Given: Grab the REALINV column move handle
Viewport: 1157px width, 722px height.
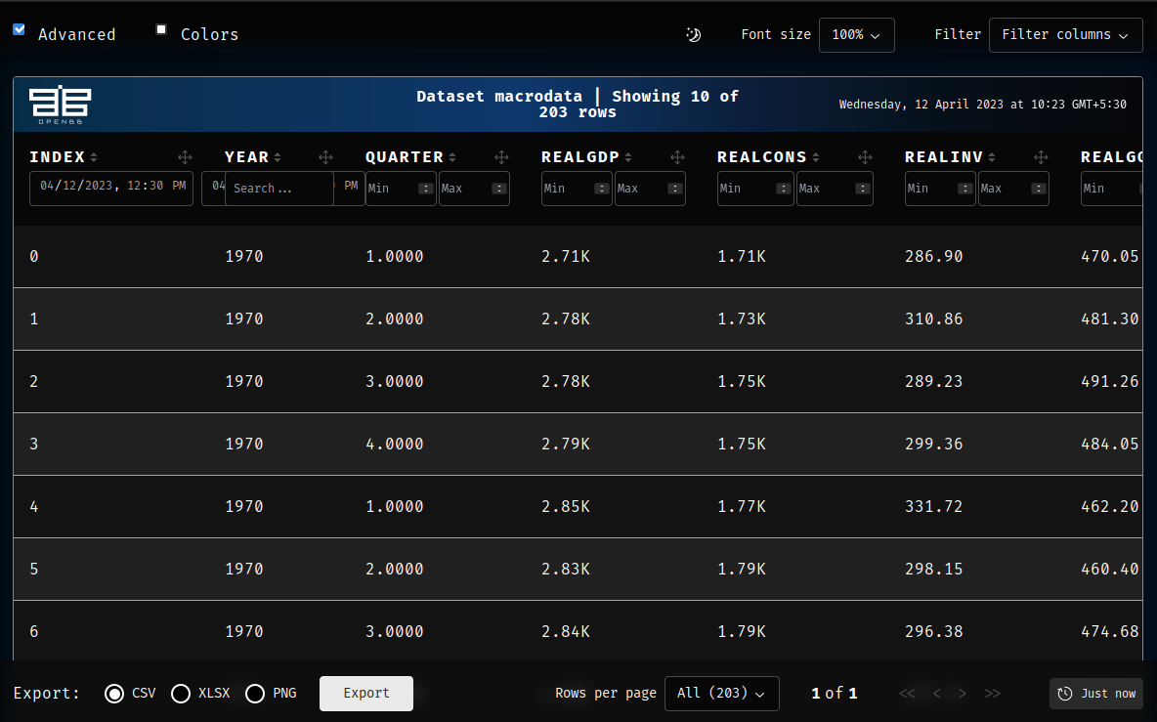Looking at the screenshot, I should pyautogui.click(x=1041, y=157).
